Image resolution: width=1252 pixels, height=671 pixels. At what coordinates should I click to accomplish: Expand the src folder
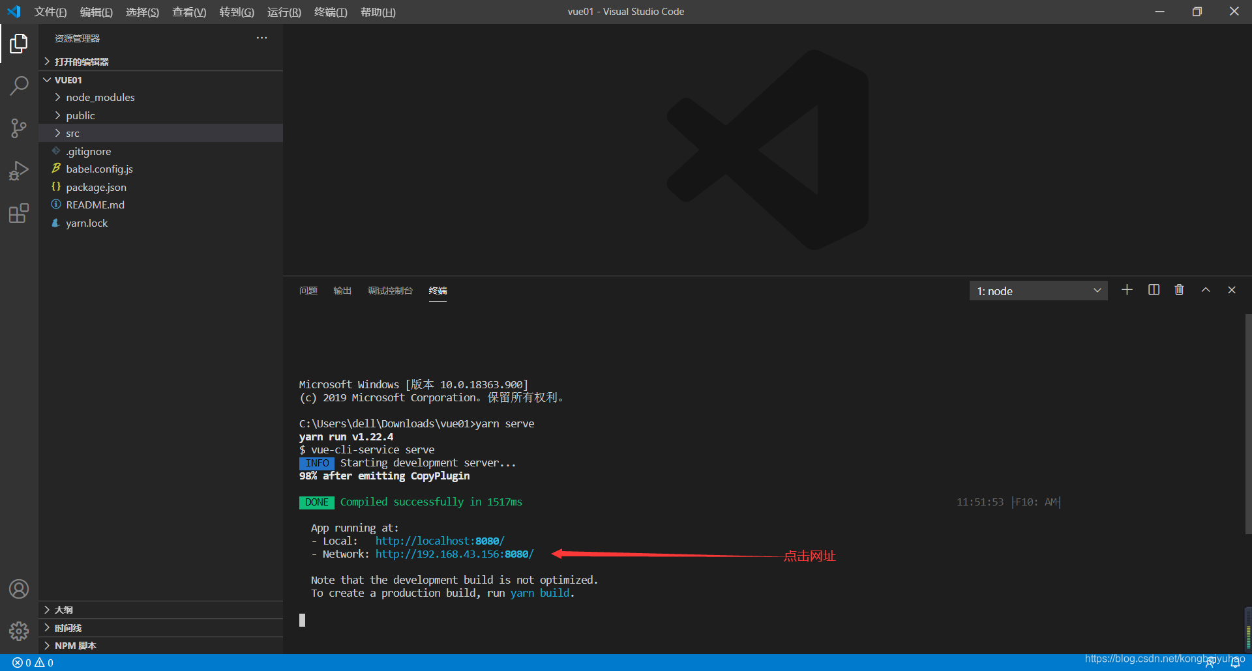click(x=57, y=133)
